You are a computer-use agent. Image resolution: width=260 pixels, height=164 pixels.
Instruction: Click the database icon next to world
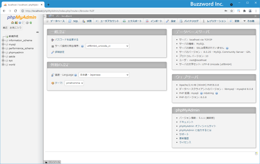pos(7,65)
